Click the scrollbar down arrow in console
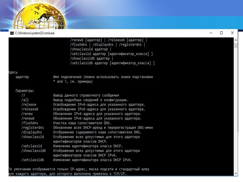The image size is (243, 182). click(x=236, y=173)
